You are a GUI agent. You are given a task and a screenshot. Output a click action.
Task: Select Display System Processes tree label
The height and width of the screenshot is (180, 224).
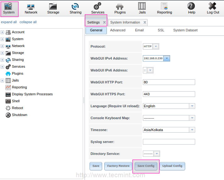coord(32,94)
